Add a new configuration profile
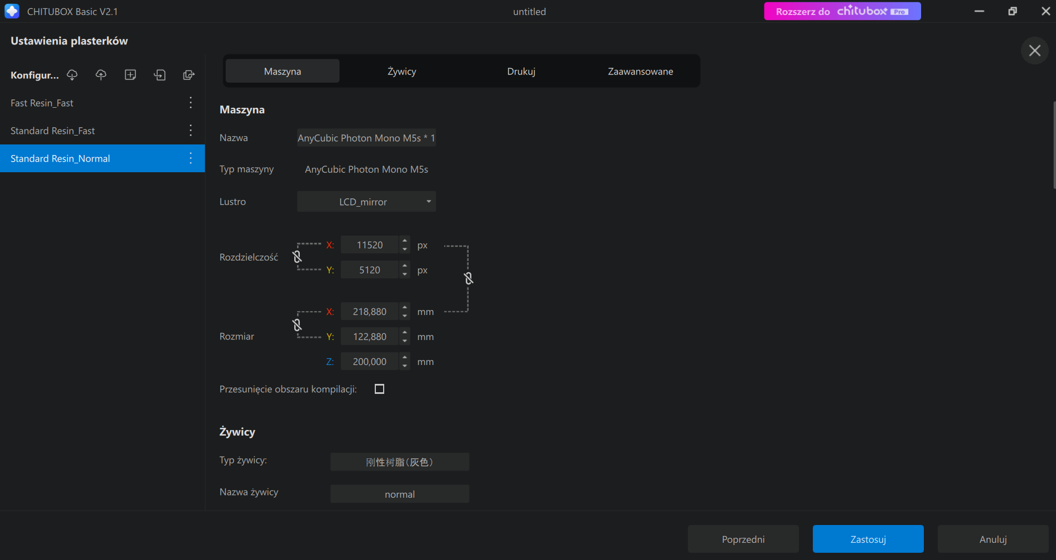Image resolution: width=1056 pixels, height=560 pixels. pyautogui.click(x=130, y=75)
